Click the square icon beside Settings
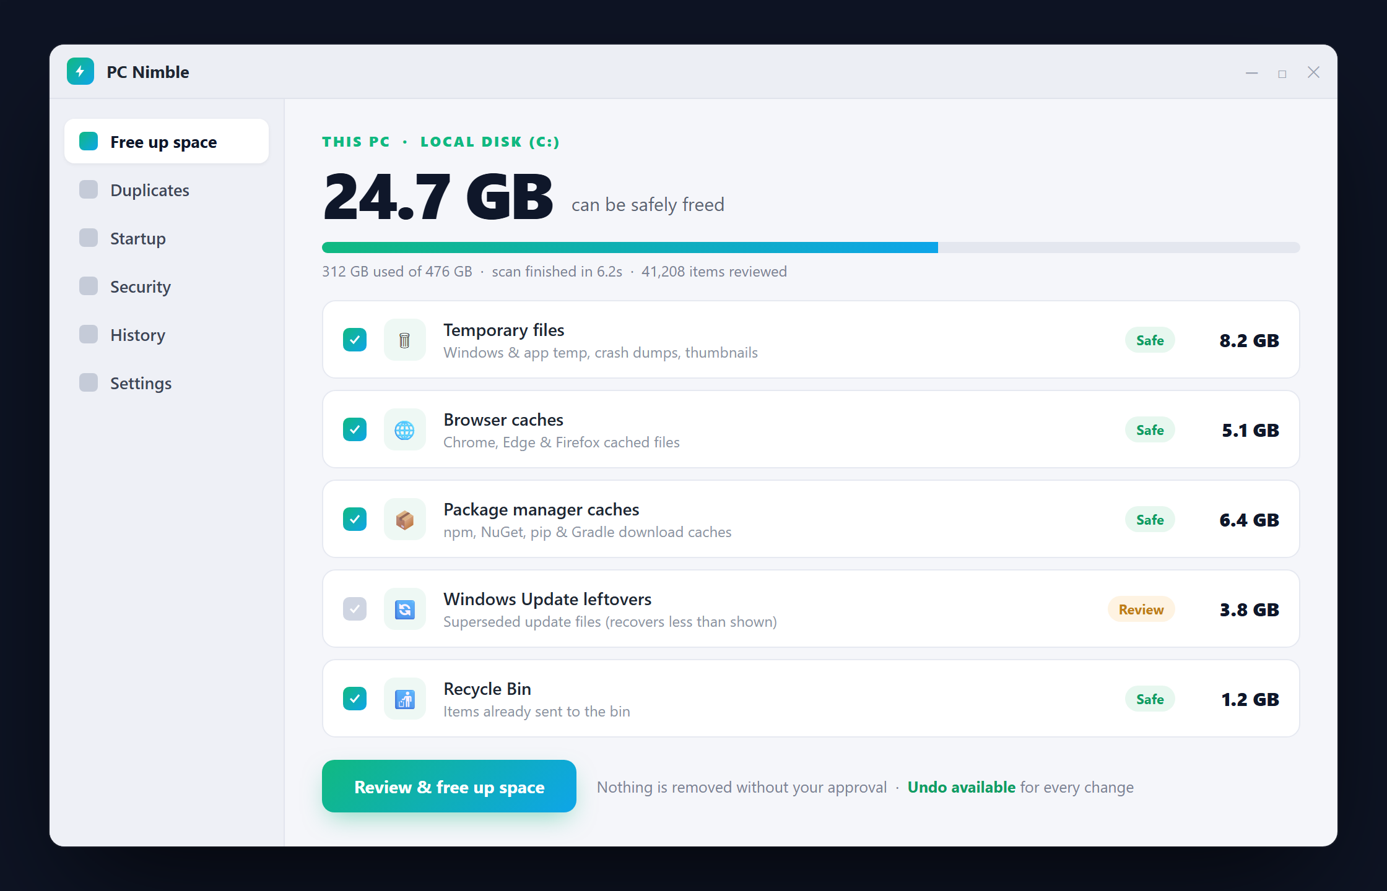Viewport: 1387px width, 891px height. (89, 382)
